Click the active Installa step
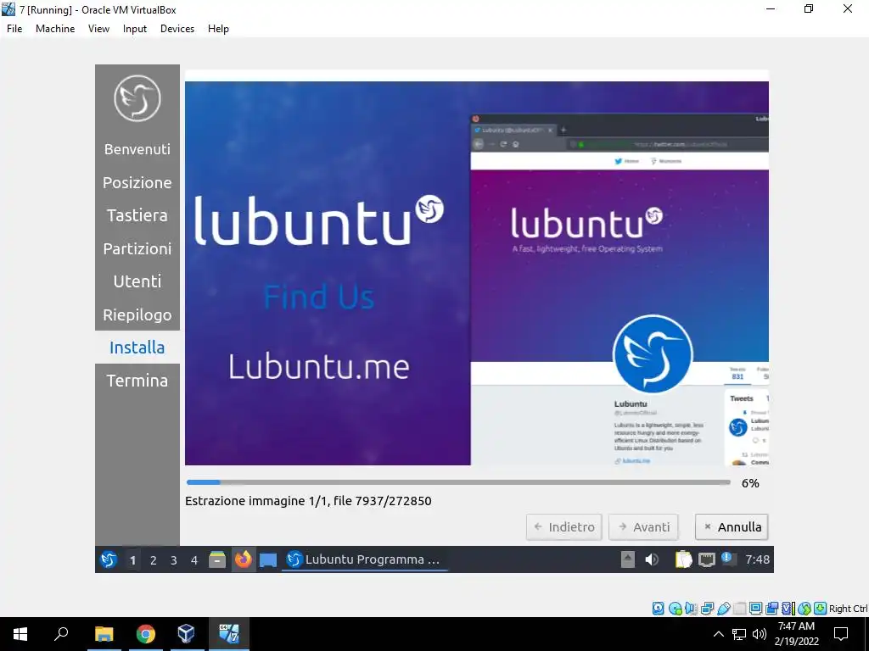The width and height of the screenshot is (869, 651). [x=137, y=347]
